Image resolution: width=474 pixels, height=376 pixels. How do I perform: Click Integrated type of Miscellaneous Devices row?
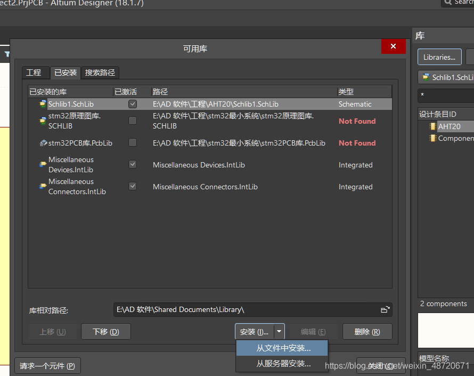[356, 165]
